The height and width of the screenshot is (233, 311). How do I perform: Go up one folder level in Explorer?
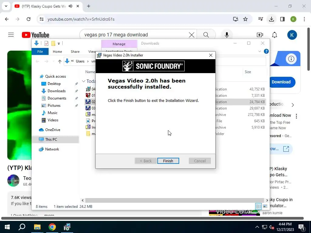coord(60,61)
